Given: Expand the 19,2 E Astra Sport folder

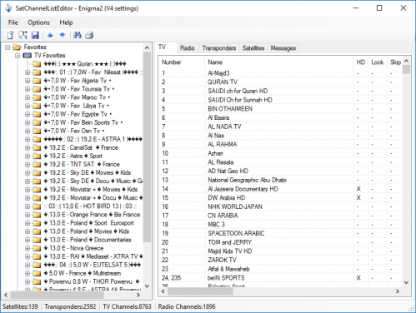Looking at the screenshot, I should click(28, 156).
